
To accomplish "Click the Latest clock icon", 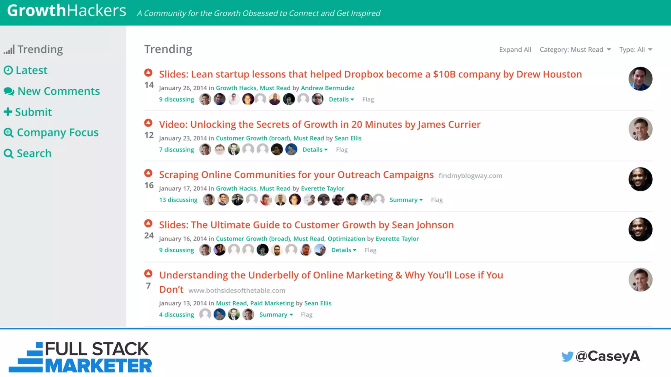I will click(x=8, y=70).
